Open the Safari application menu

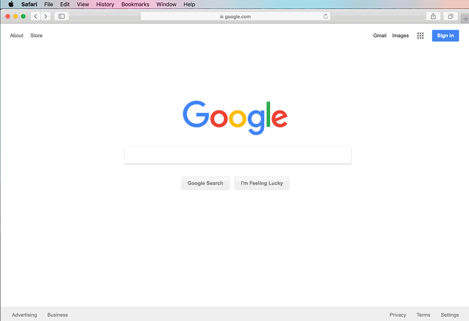(29, 4)
